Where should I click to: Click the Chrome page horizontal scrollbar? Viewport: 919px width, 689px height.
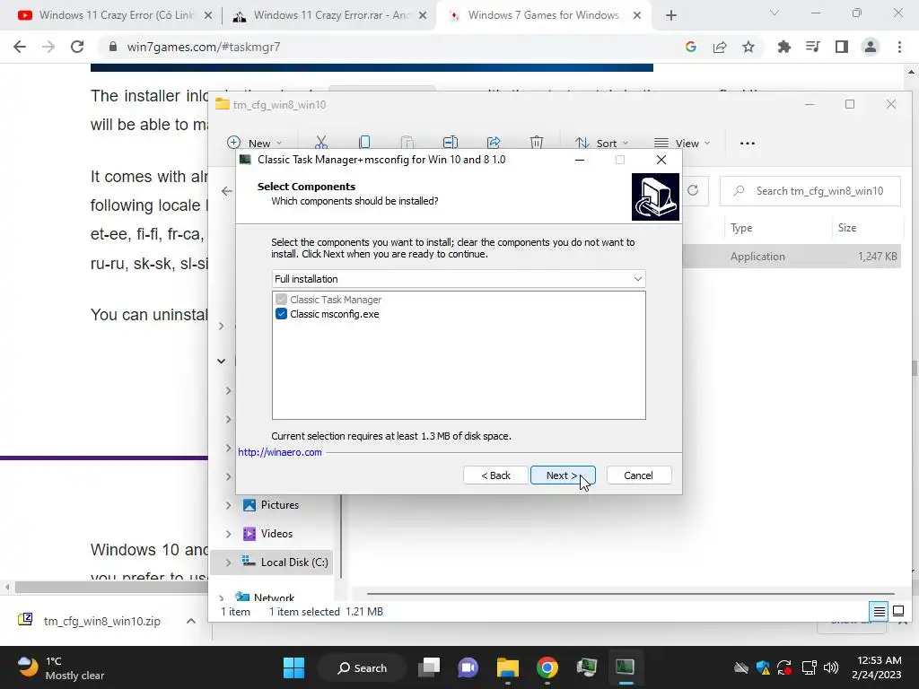(111, 587)
